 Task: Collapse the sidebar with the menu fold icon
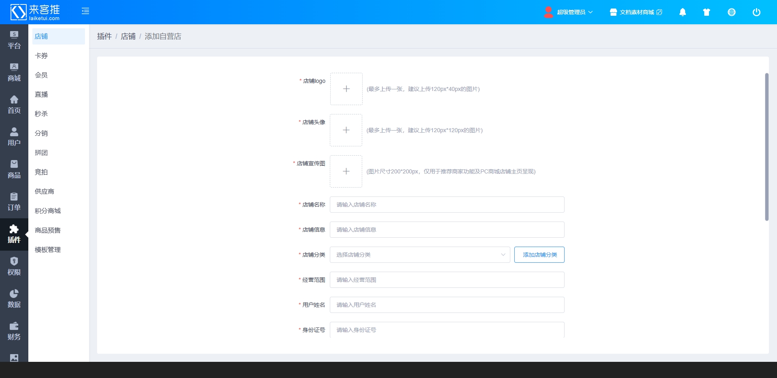(85, 11)
